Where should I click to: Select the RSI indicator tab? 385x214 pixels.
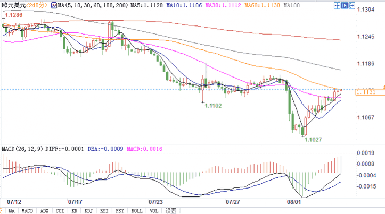pos(104,211)
